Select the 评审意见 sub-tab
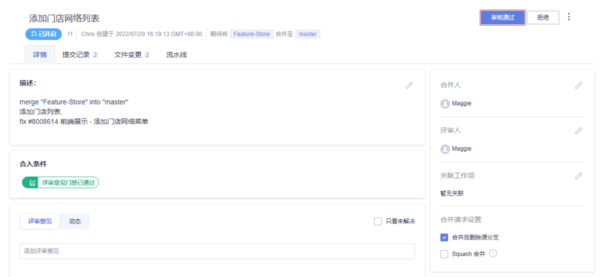Image resolution: width=604 pixels, height=277 pixels. 40,221
